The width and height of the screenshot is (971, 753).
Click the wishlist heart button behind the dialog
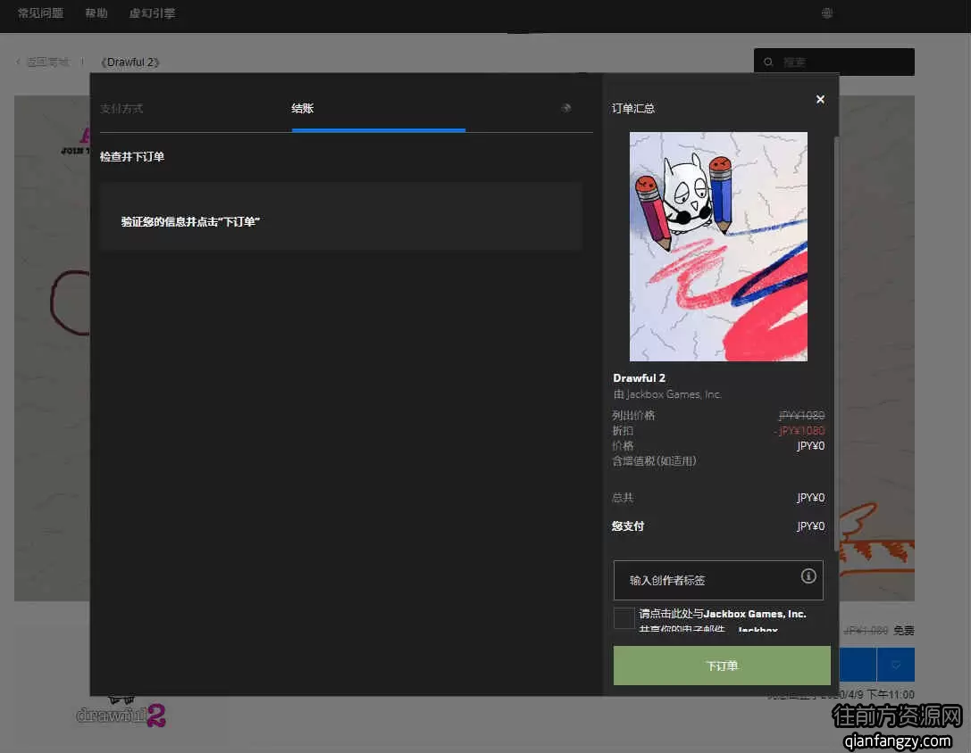895,666
